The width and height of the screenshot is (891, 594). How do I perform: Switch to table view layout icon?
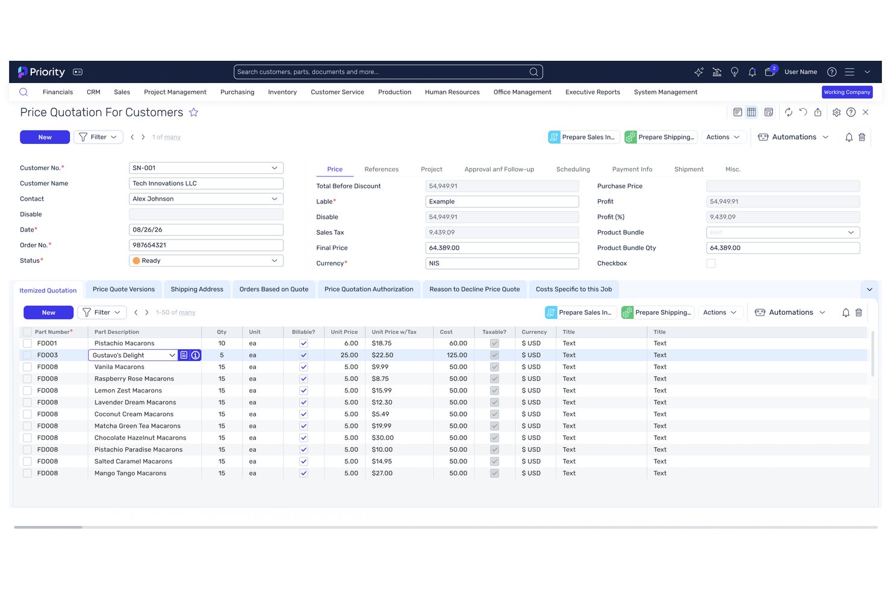[751, 112]
